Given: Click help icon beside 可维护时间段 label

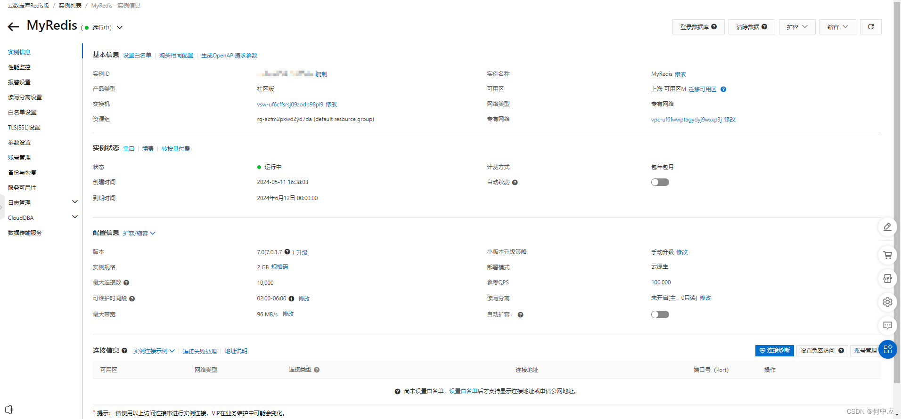Looking at the screenshot, I should pyautogui.click(x=132, y=299).
